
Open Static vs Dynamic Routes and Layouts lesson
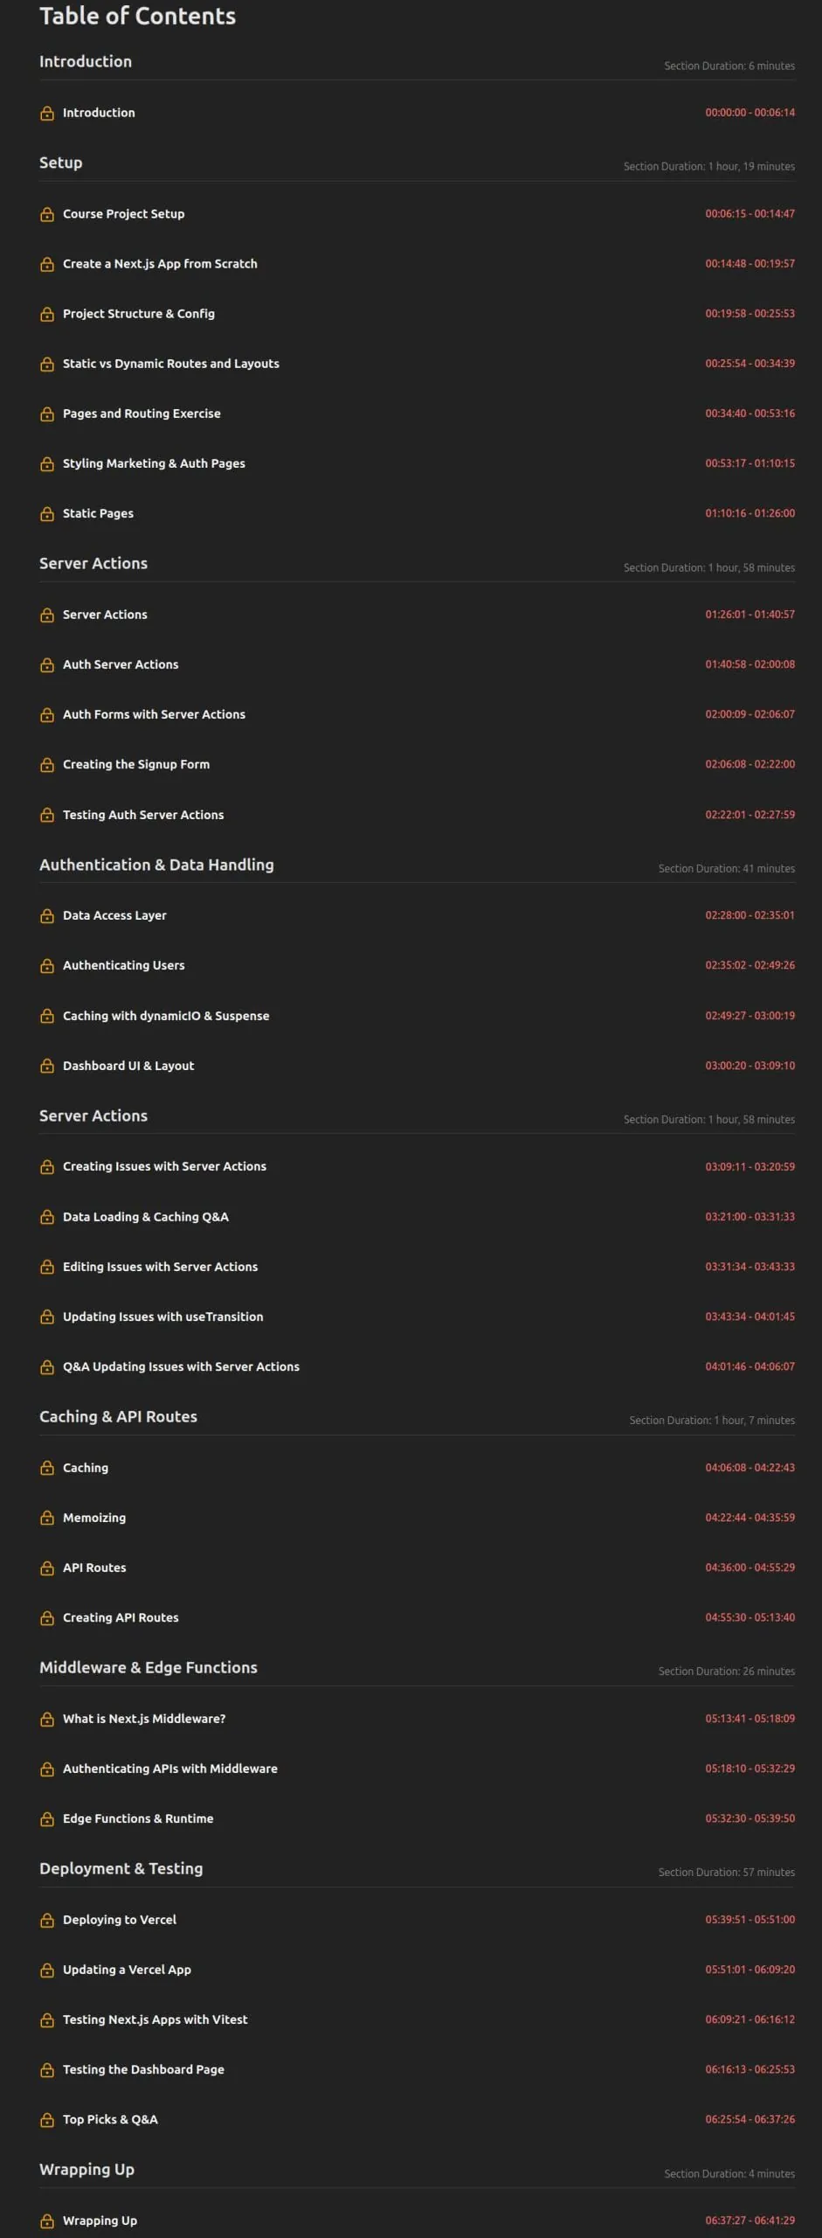pos(171,364)
